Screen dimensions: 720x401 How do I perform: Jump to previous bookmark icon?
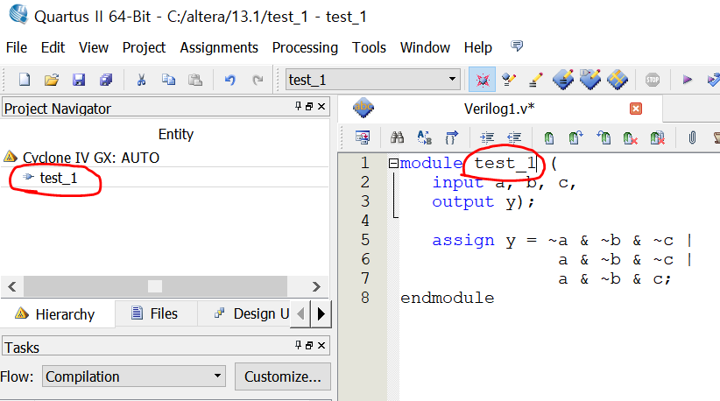pos(604,137)
